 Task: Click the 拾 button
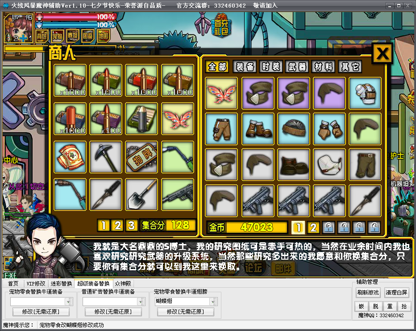click(x=404, y=306)
